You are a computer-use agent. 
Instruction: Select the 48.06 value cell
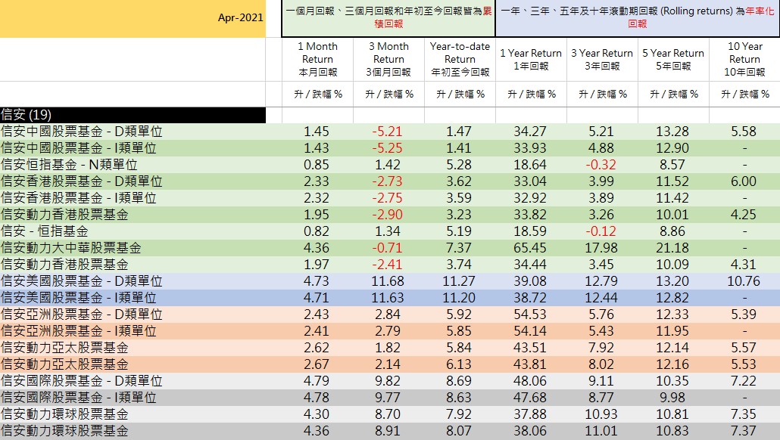click(x=530, y=381)
